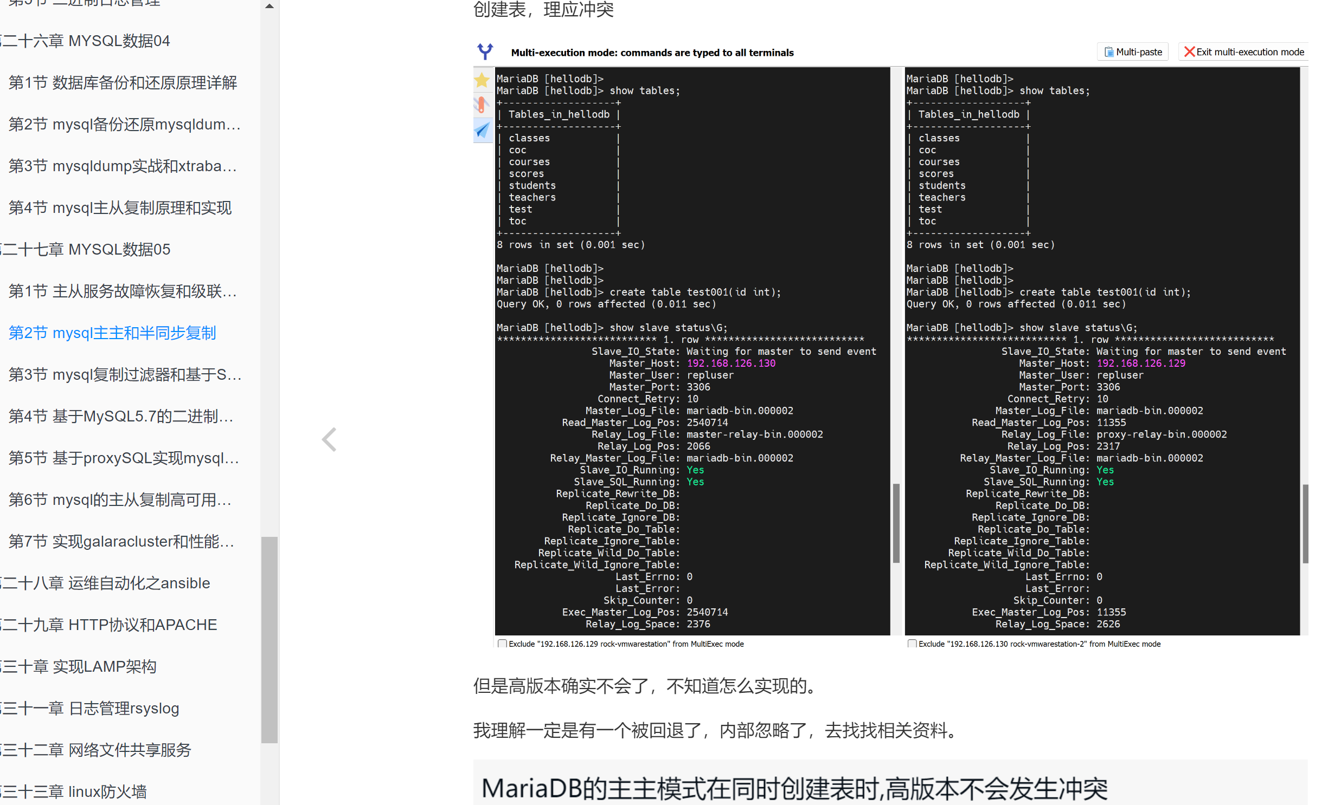Check Exclude "192.168.126.130 rock-vmwarestation-2" from MultiExec mode
Viewport: 1328px width, 805px height.
pyautogui.click(x=912, y=644)
